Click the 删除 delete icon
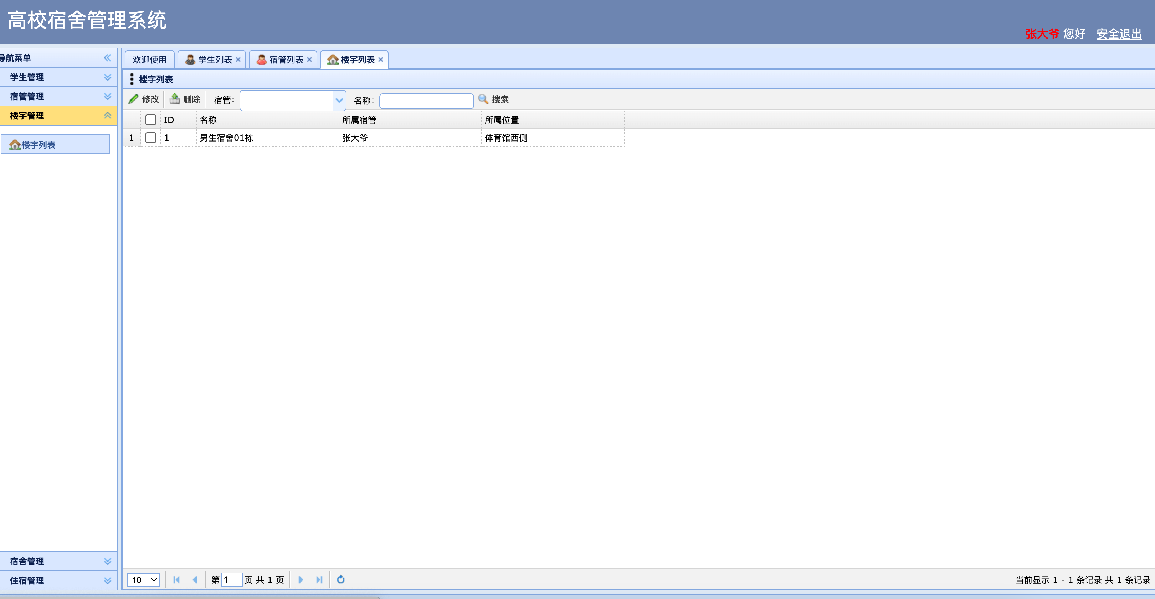This screenshot has width=1155, height=599. pyautogui.click(x=175, y=99)
